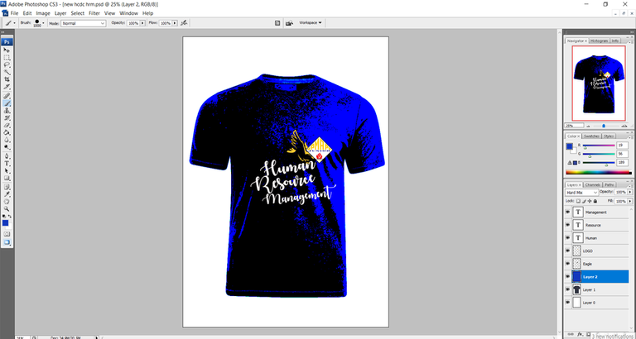
Task: Toggle Quick Mask mode
Action: (x=7, y=234)
